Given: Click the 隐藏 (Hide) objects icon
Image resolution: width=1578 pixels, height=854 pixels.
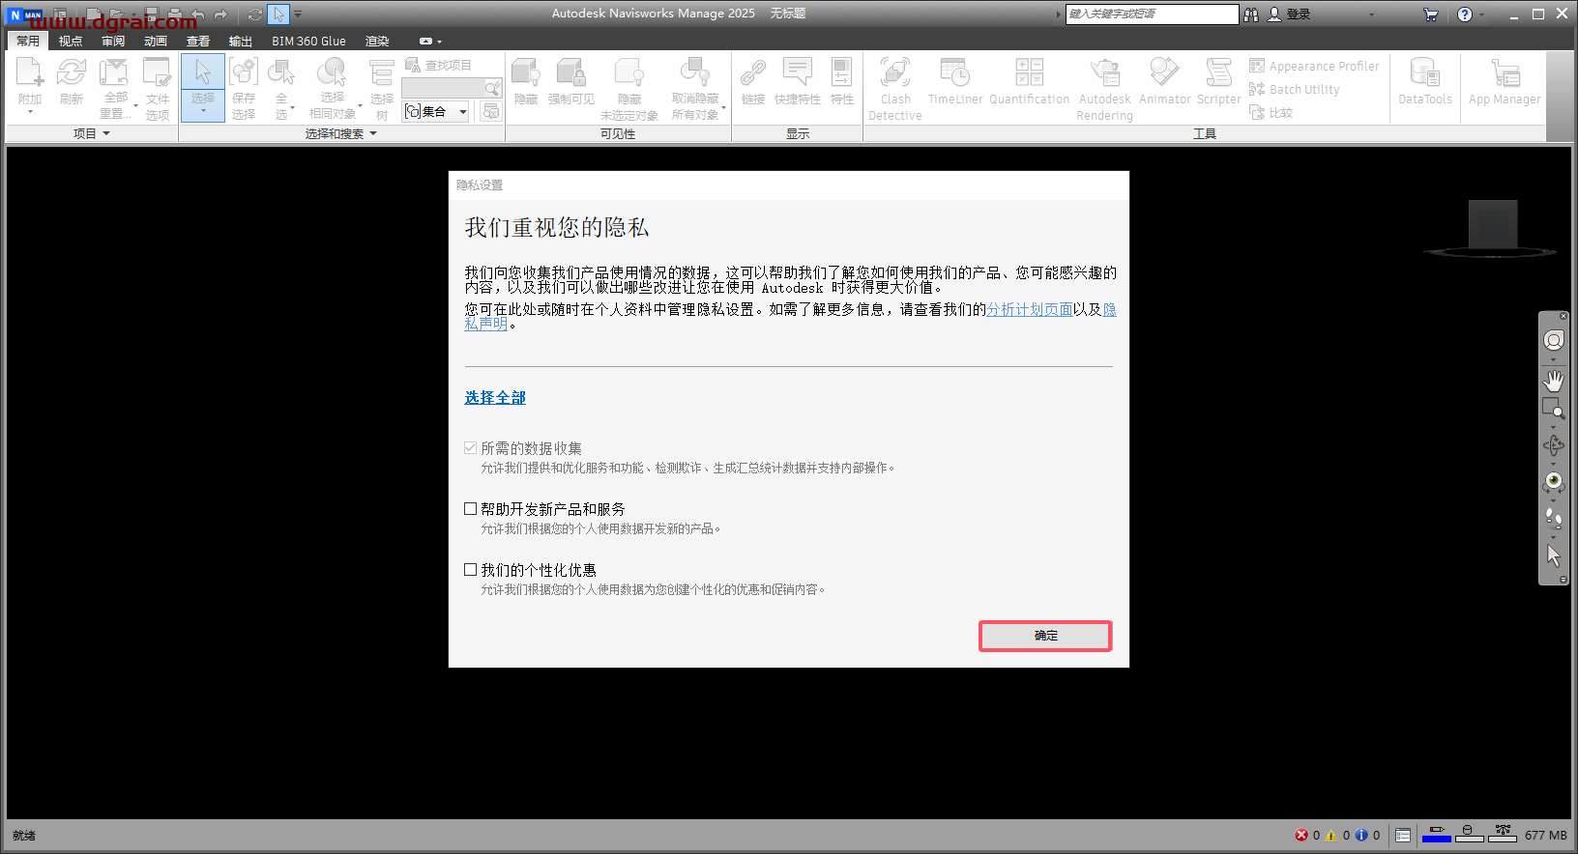Looking at the screenshot, I should point(526,73).
